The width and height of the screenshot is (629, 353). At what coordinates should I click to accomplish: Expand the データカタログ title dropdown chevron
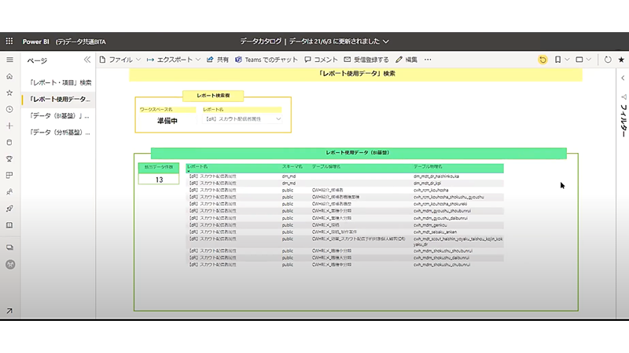pos(385,42)
